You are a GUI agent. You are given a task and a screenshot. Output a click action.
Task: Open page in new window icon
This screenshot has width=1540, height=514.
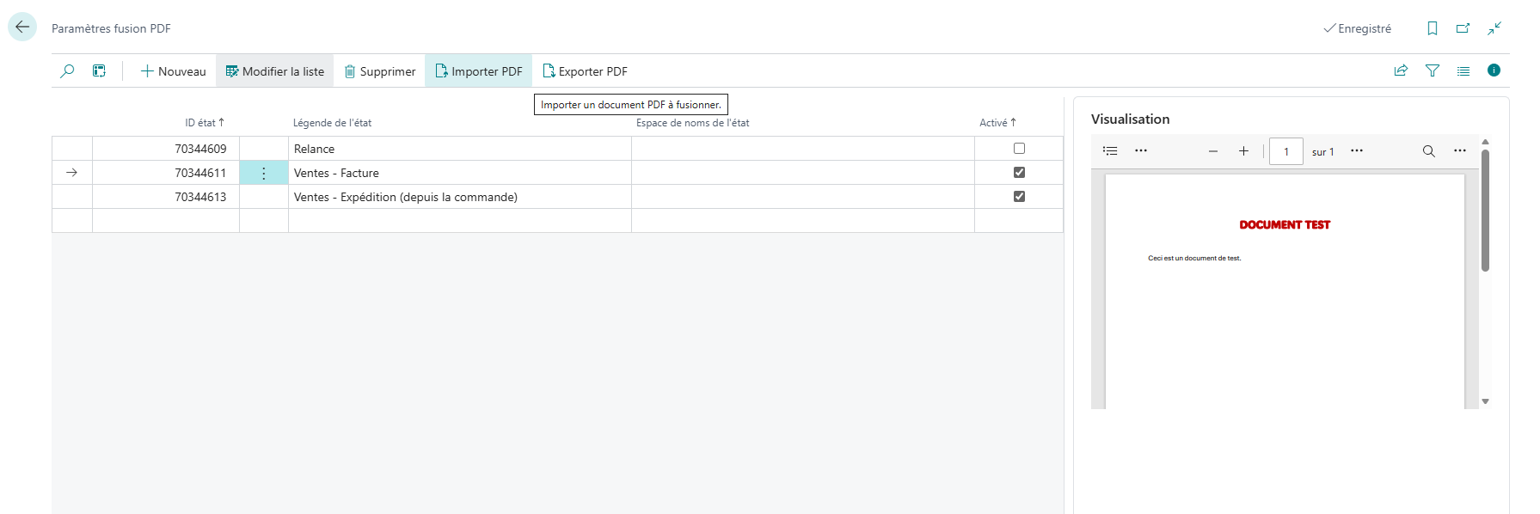tap(1463, 28)
